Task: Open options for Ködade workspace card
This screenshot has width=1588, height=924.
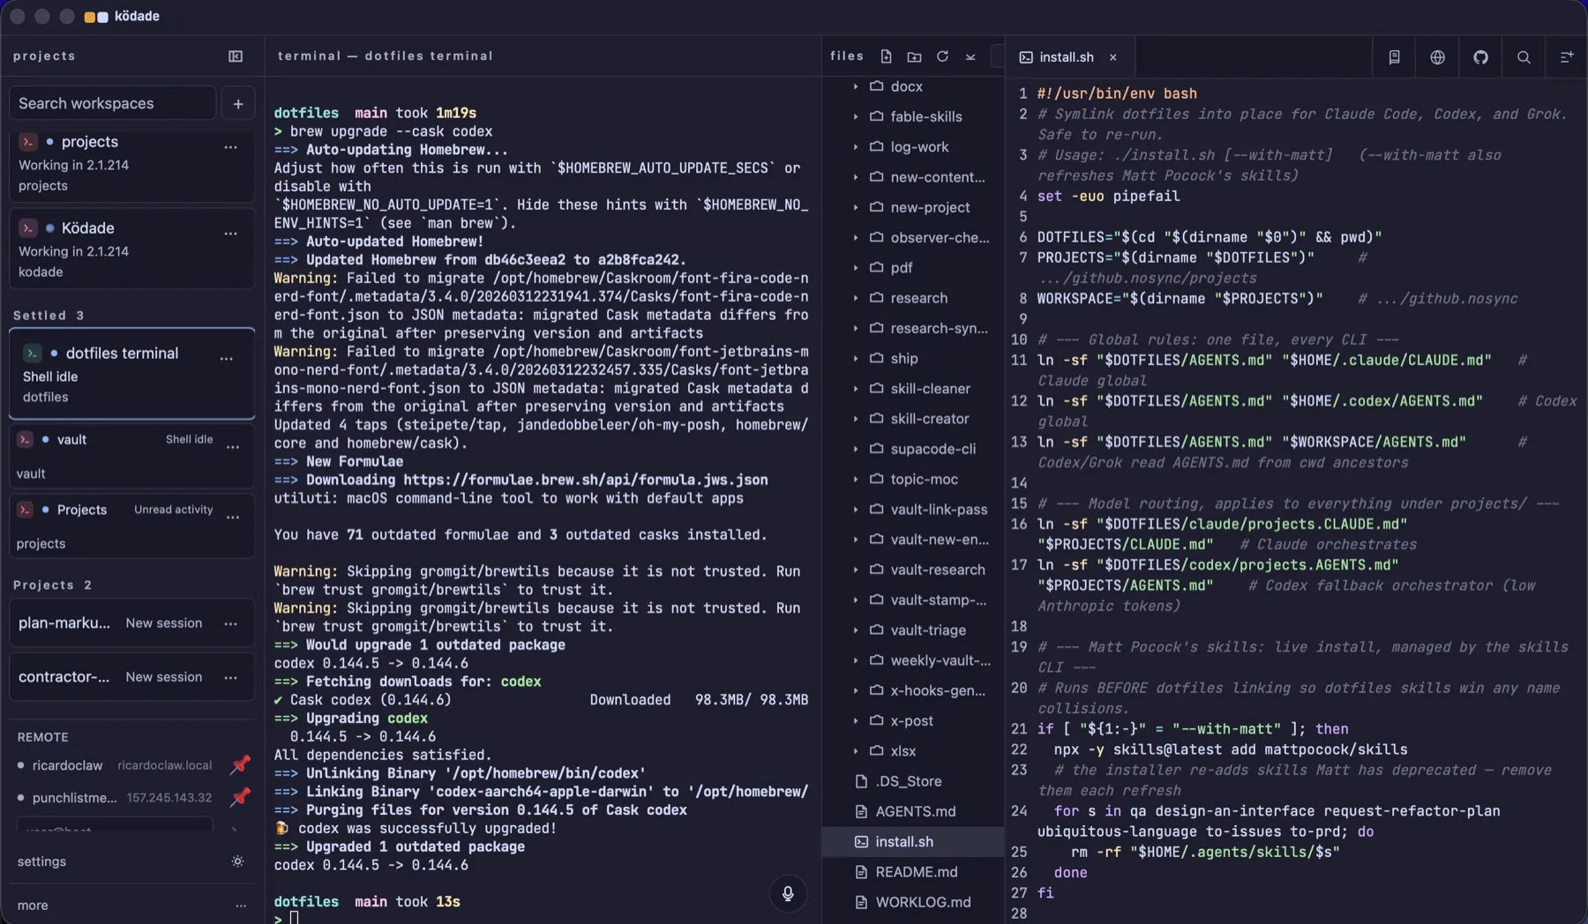Action: 230,234
